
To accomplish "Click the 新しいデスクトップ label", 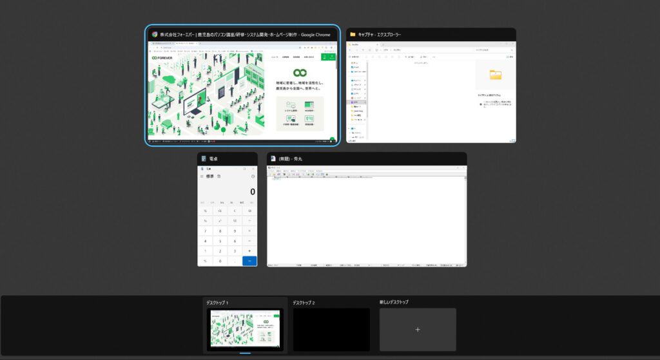I will click(x=394, y=302).
